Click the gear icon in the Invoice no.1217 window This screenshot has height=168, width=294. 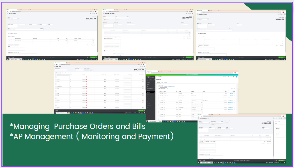click(279, 118)
